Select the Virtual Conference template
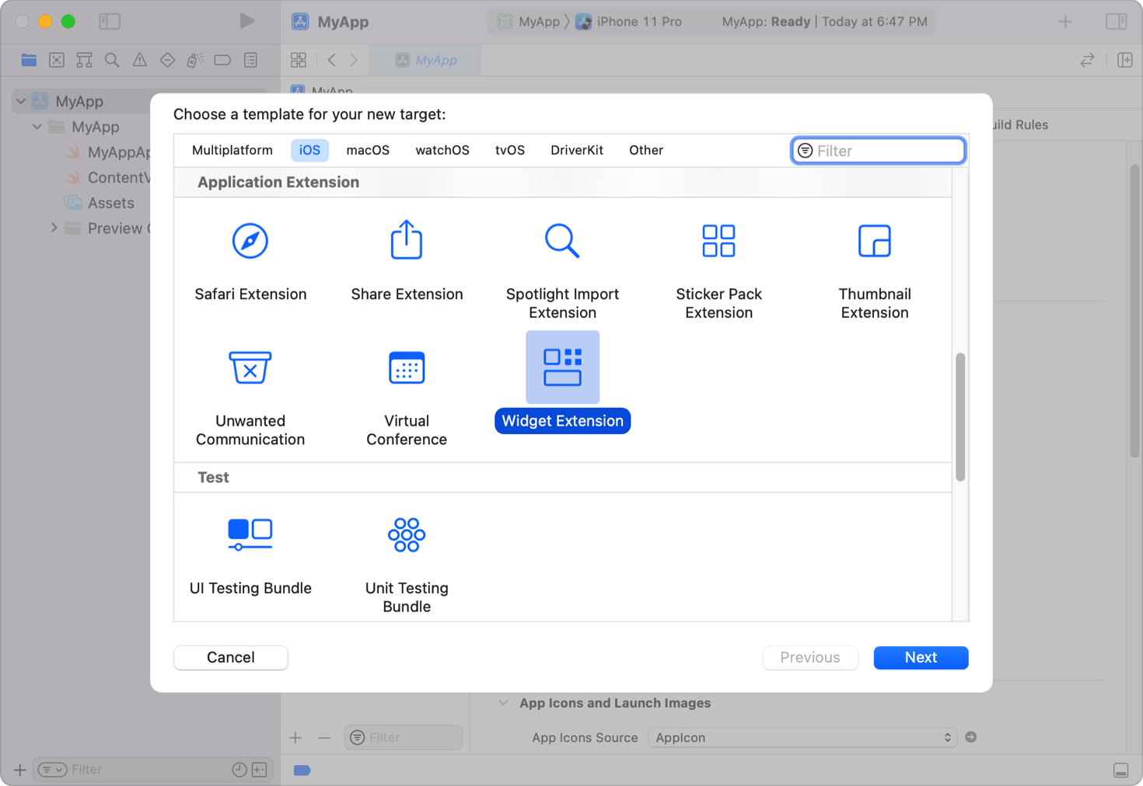 (407, 396)
